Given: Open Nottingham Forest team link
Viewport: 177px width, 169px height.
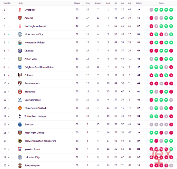Looking at the screenshot, I should pyautogui.click(x=35, y=26).
